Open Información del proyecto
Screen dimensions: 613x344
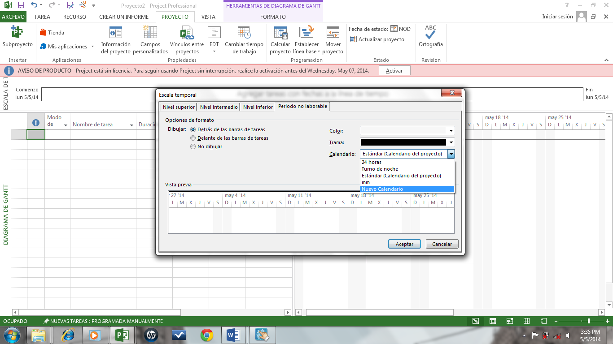(x=116, y=40)
